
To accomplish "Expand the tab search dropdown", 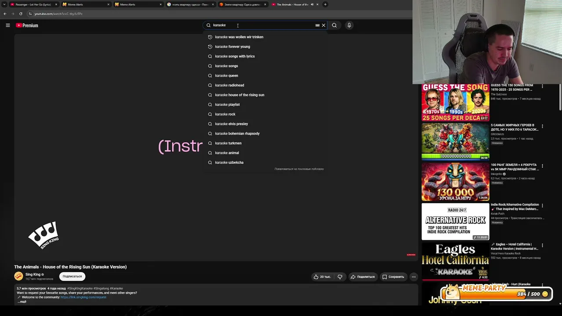I will pos(4,4).
